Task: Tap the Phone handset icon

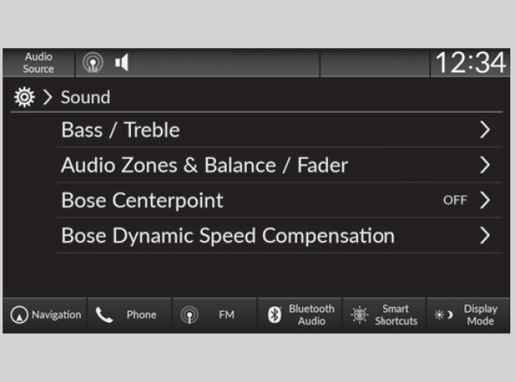Action: coord(103,315)
